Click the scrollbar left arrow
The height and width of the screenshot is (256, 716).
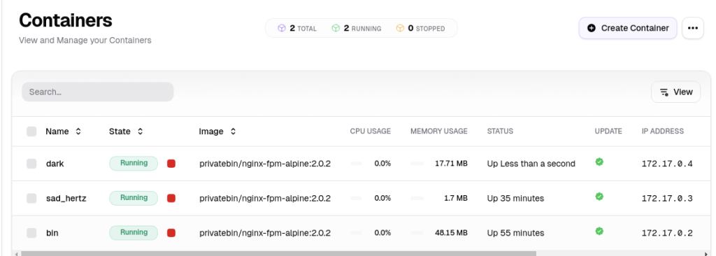tap(16, 253)
